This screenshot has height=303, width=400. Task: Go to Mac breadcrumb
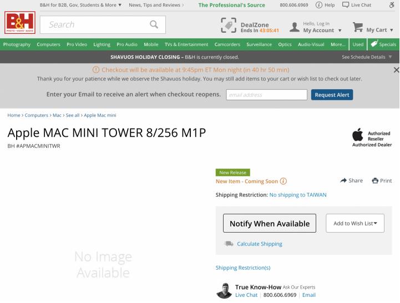tap(57, 115)
